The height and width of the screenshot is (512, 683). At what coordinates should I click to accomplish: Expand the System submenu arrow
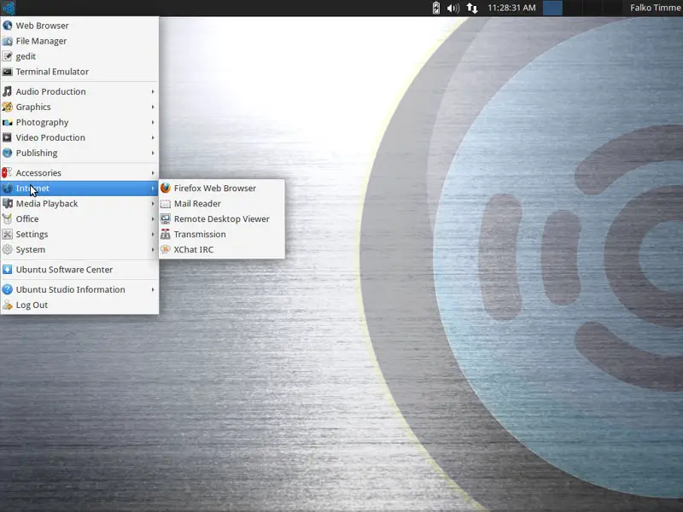pyautogui.click(x=153, y=249)
